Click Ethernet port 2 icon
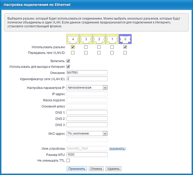Image resolution: width=193 pixels, height=175 pixels. pyautogui.click(x=99, y=39)
